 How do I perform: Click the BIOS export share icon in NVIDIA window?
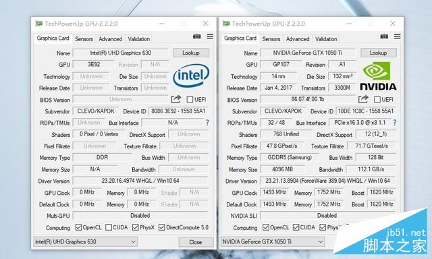coord(363,99)
